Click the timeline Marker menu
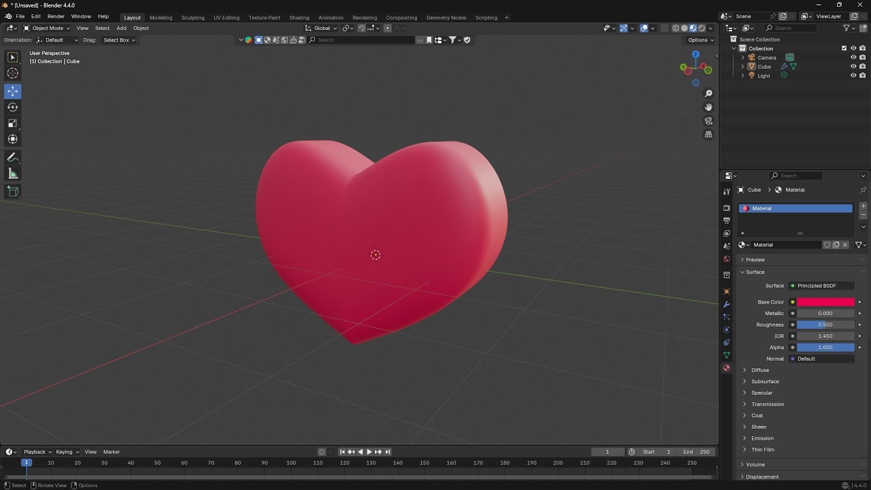The image size is (871, 490). click(112, 452)
